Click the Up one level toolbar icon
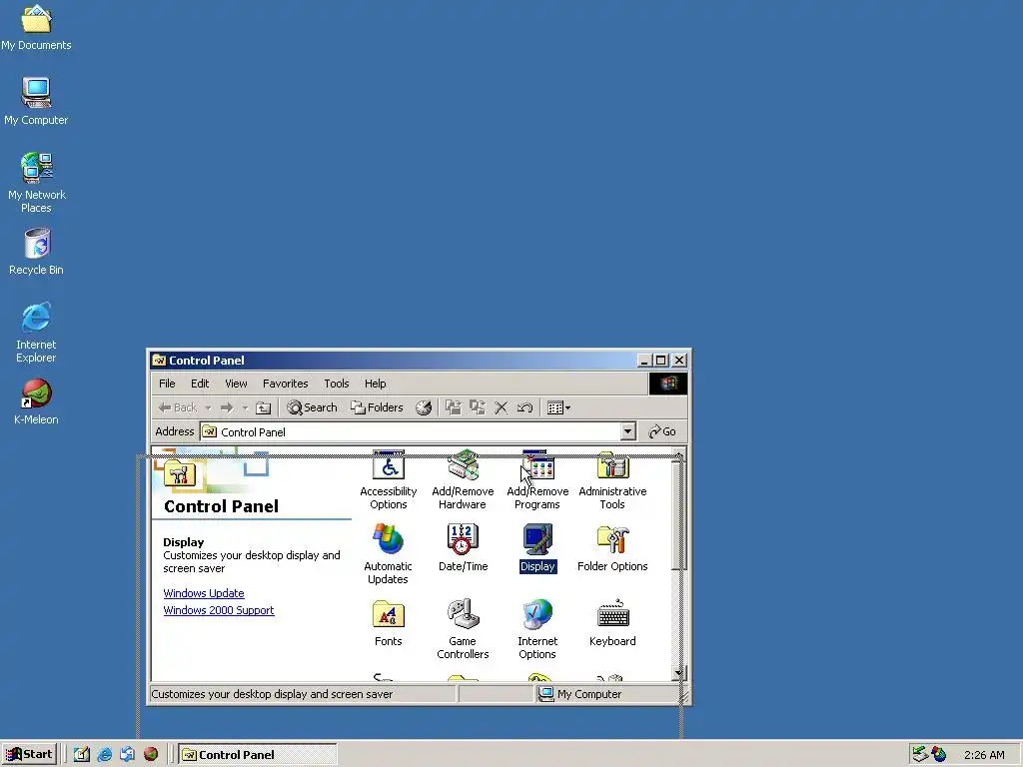The image size is (1023, 767). pyautogui.click(x=263, y=407)
